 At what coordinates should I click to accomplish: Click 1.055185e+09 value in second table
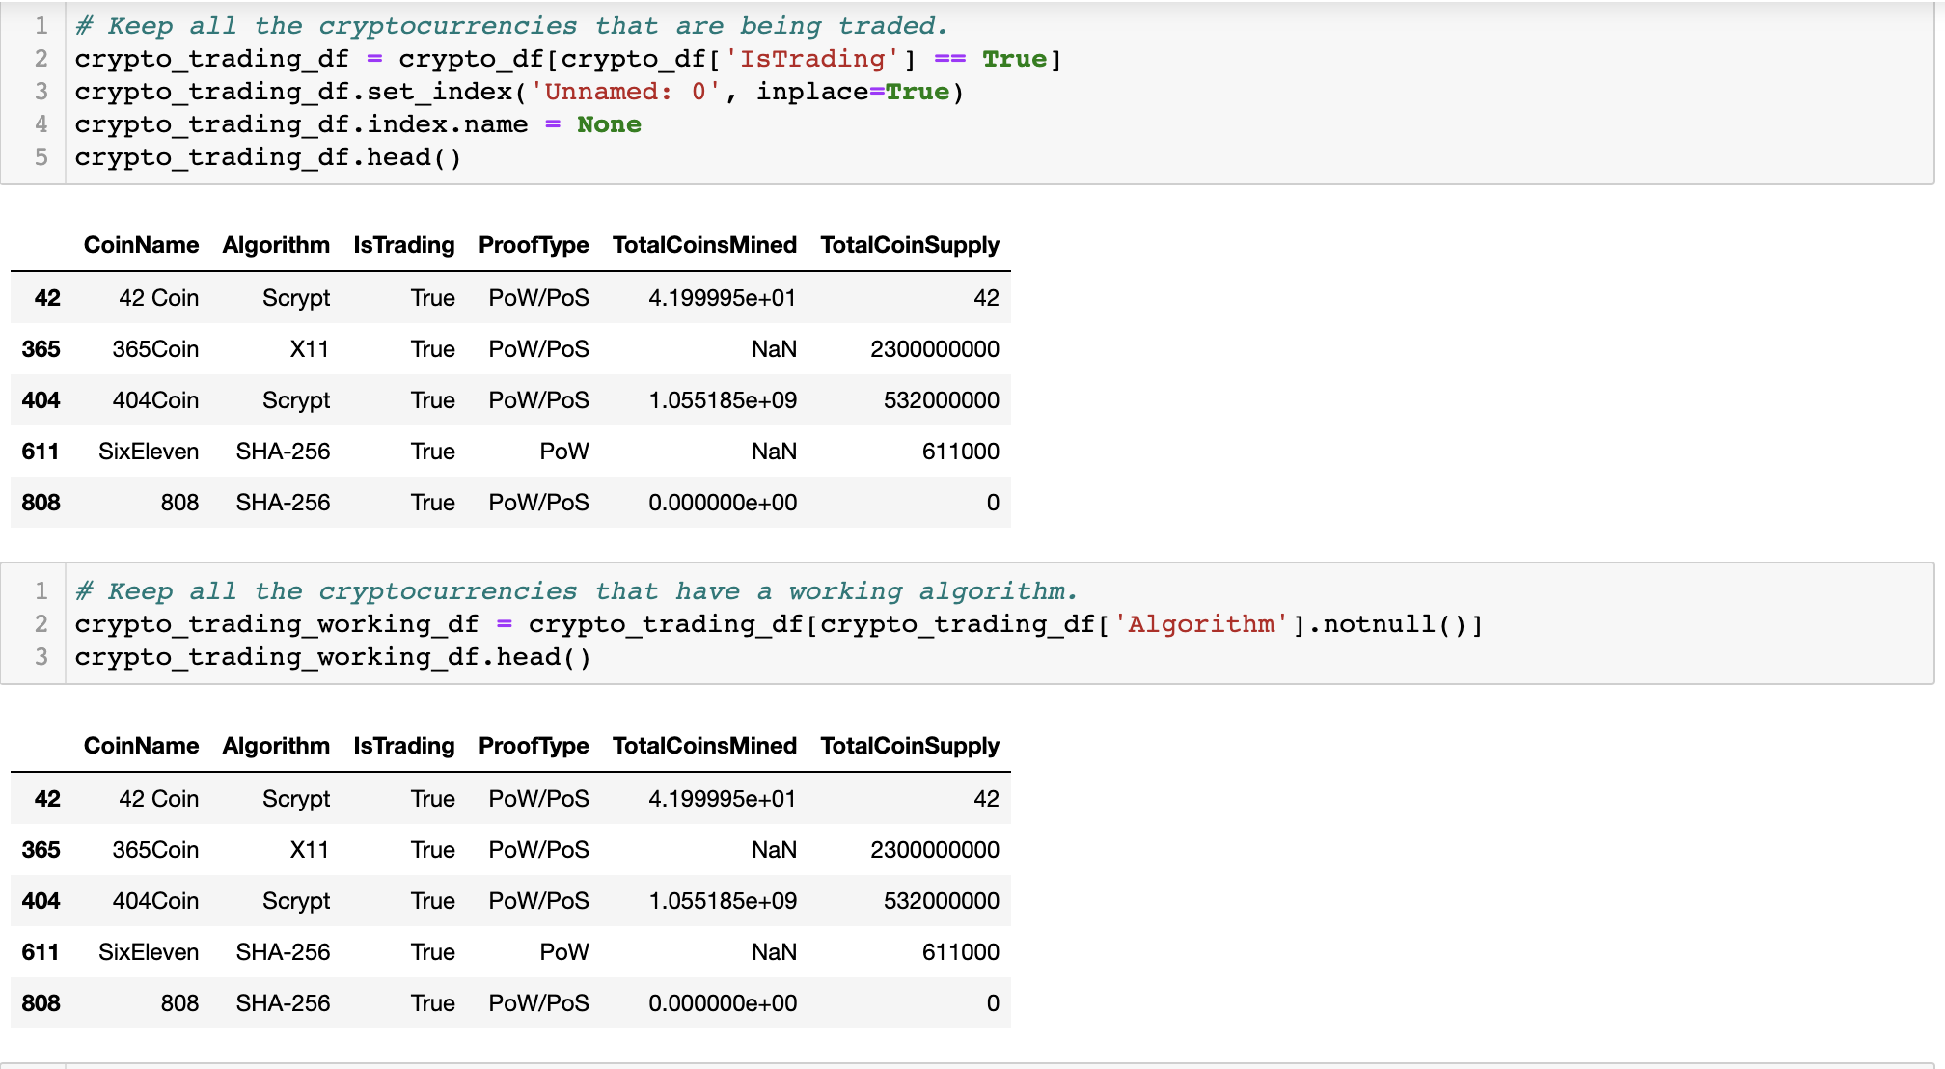[x=723, y=901]
